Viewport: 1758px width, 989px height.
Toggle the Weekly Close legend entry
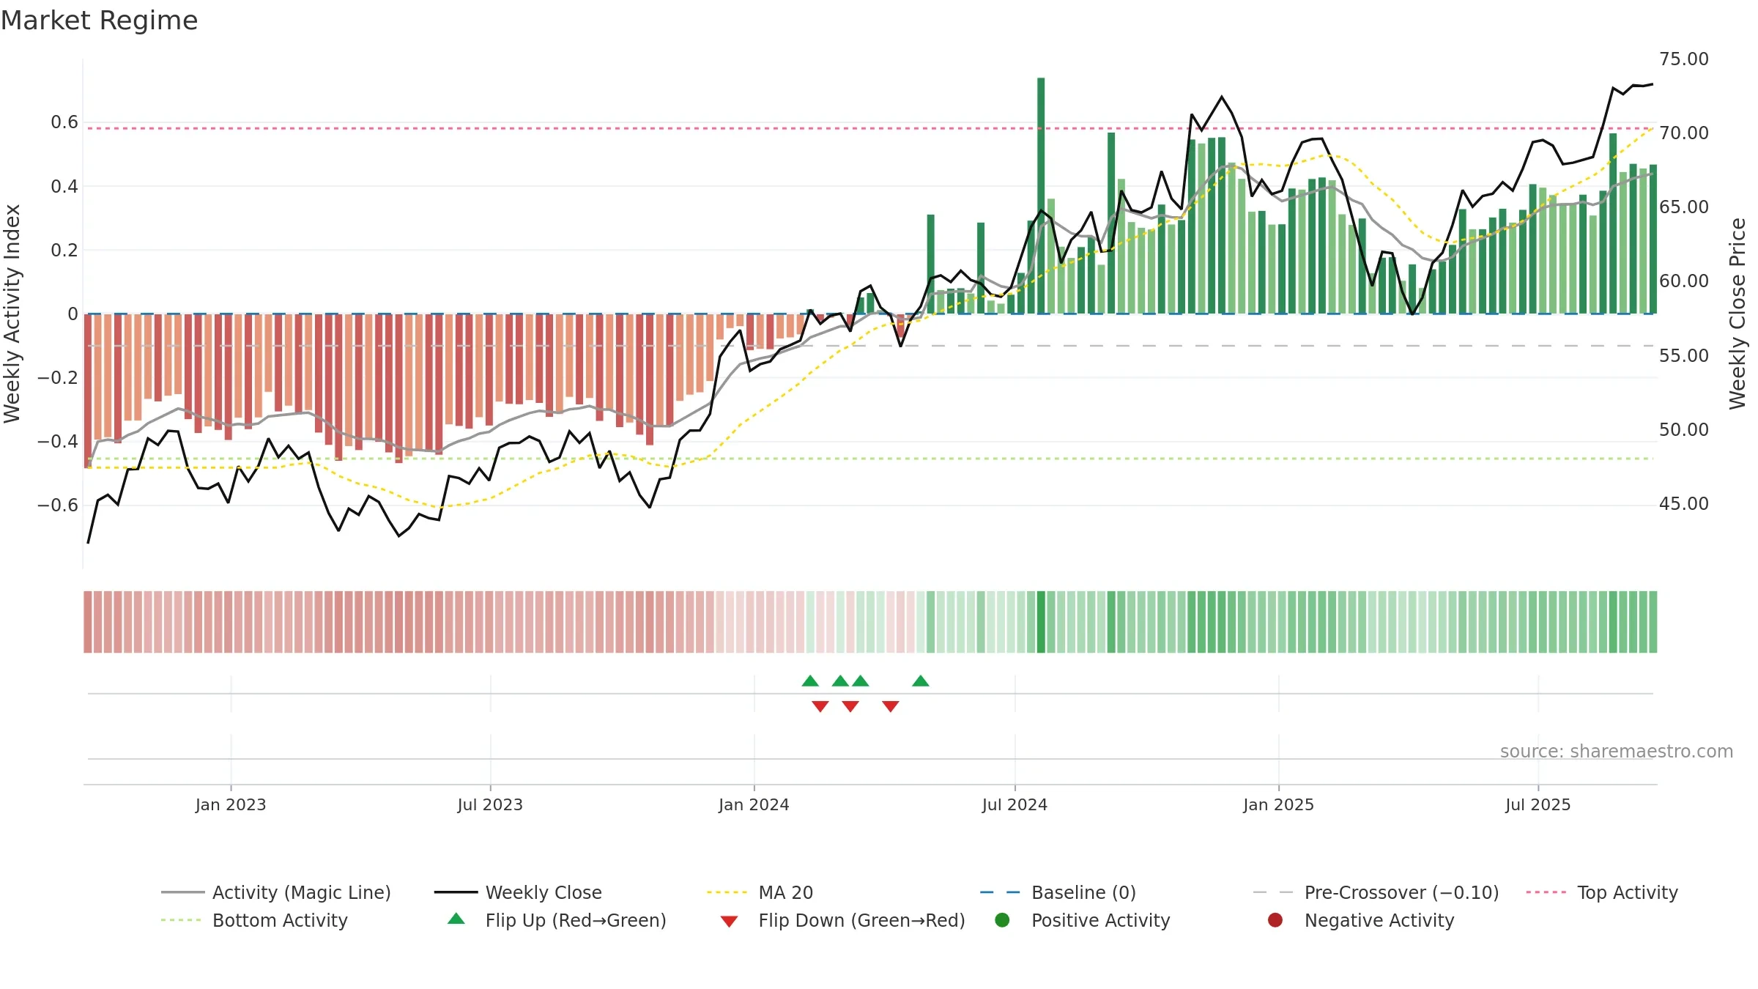(x=518, y=892)
